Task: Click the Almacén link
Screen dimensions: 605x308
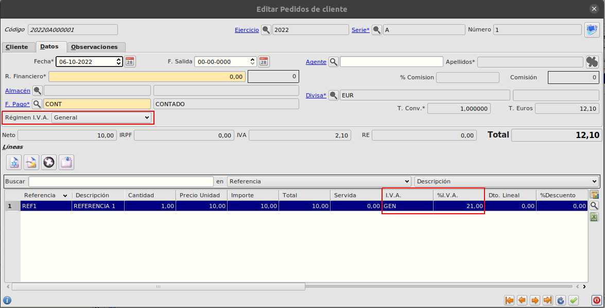Action: pyautogui.click(x=18, y=91)
